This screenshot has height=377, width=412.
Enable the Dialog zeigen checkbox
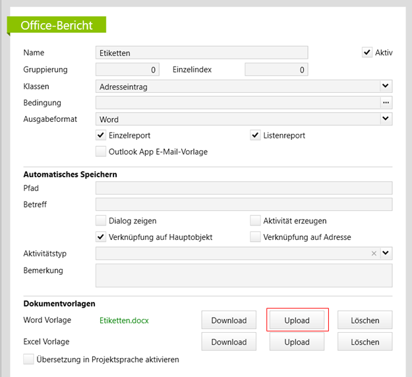pos(101,221)
